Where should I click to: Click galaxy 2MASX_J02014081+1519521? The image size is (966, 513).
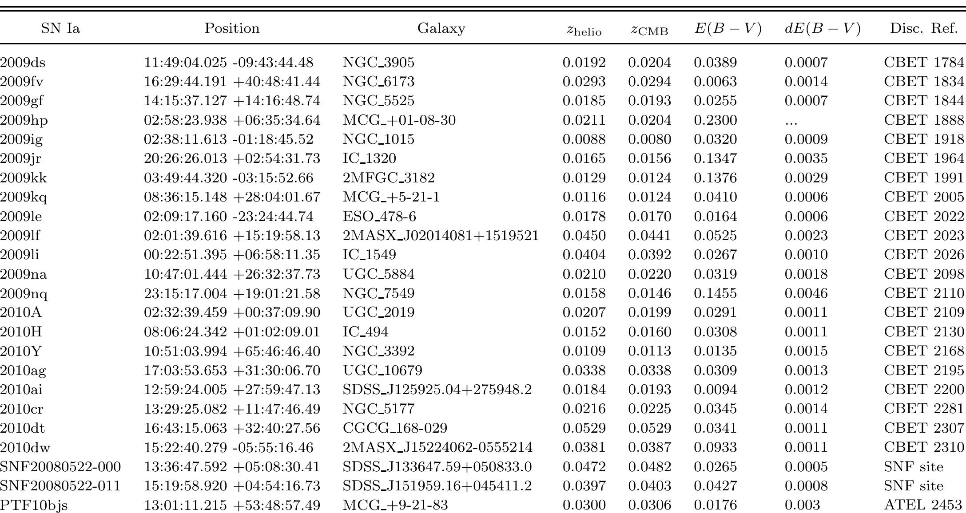(441, 236)
